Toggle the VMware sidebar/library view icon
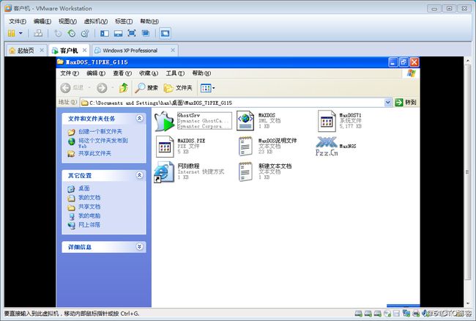476x321 pixels. tap(105, 33)
